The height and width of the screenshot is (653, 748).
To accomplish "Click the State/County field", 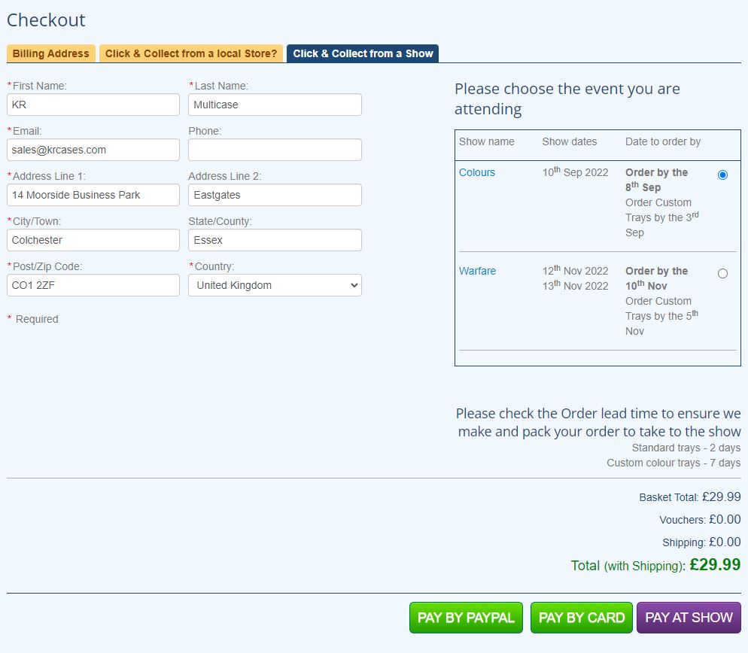I will click(x=275, y=240).
